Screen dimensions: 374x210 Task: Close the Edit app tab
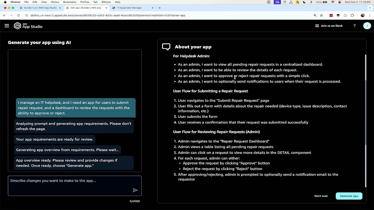click(106, 8)
